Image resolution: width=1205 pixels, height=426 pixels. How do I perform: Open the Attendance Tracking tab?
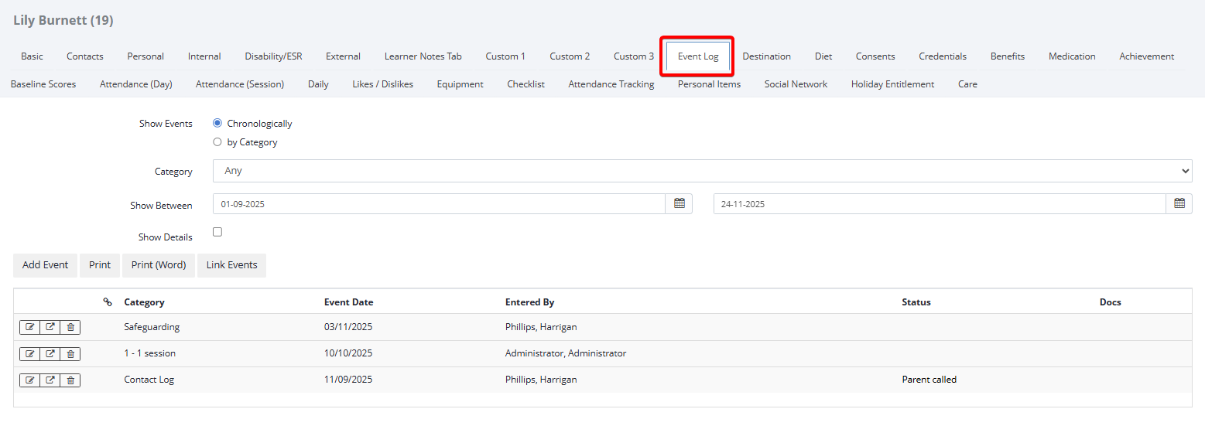click(611, 84)
